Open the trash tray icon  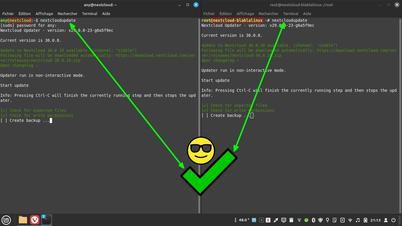point(291,220)
